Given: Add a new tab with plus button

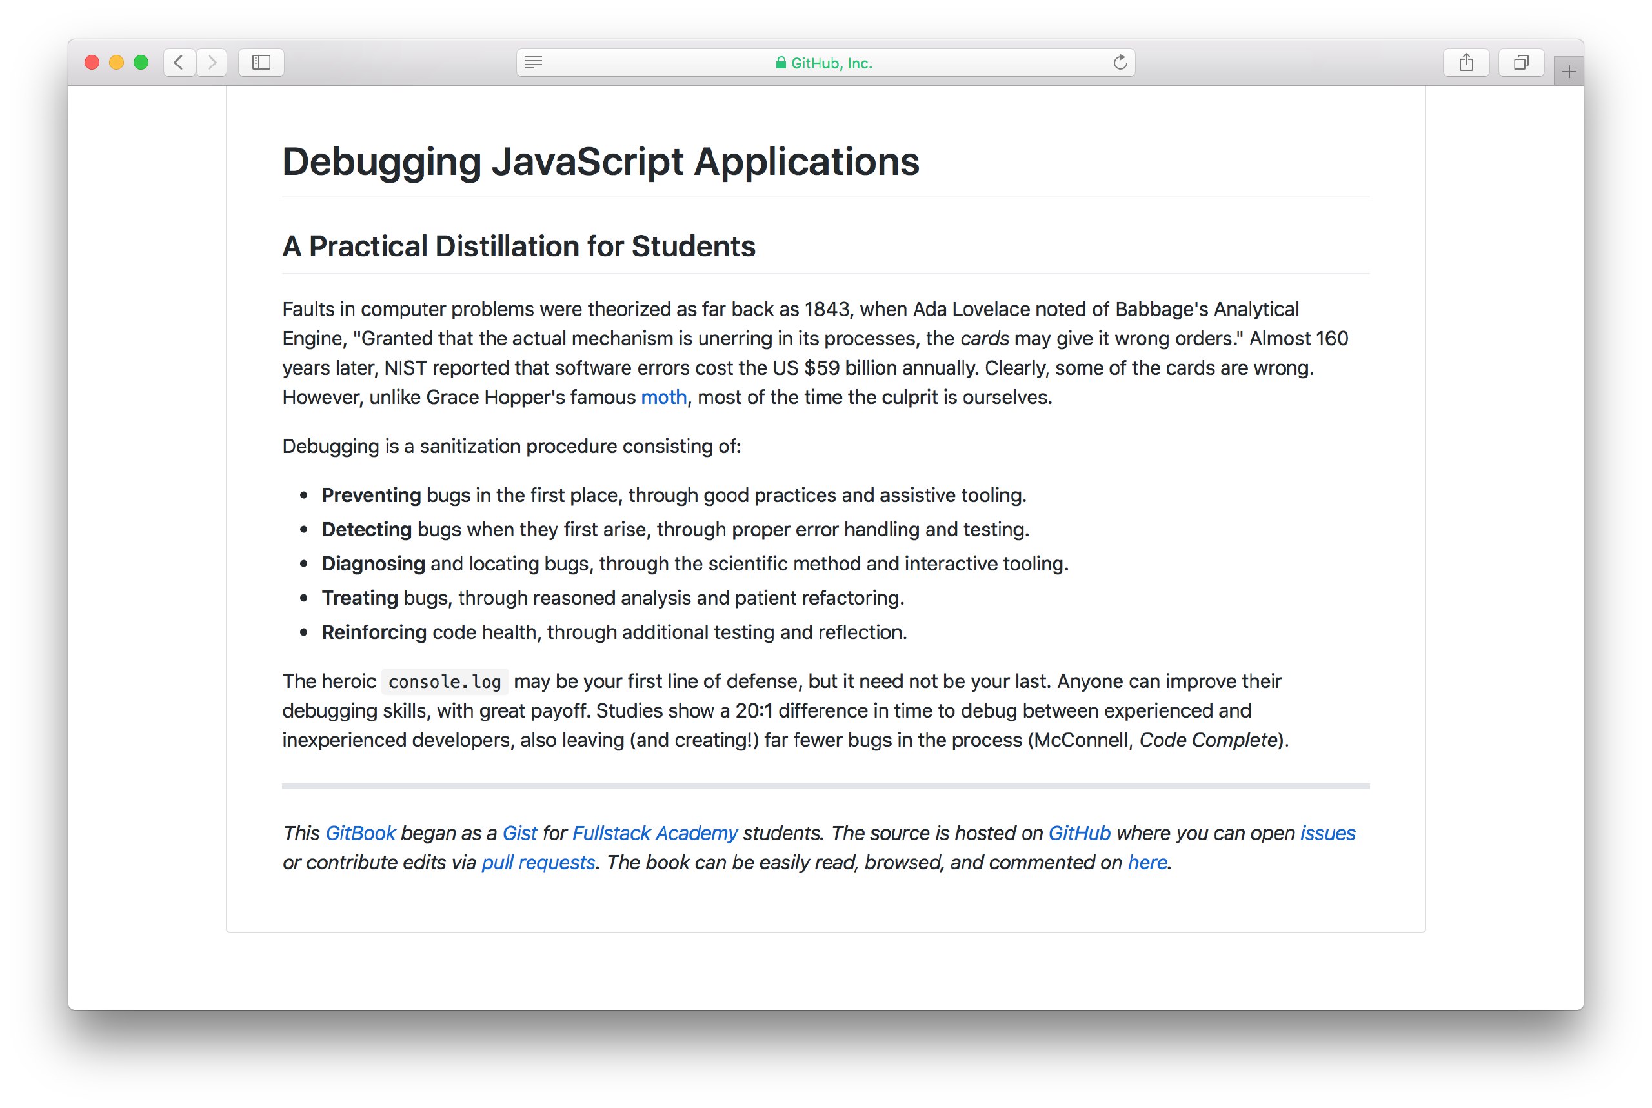Looking at the screenshot, I should coord(1569,72).
